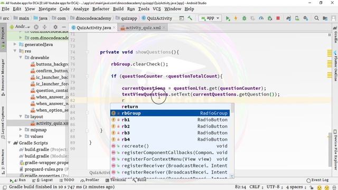Toggle code folding at showQuestions method
This screenshot has height=190, width=338.
(x=87, y=52)
